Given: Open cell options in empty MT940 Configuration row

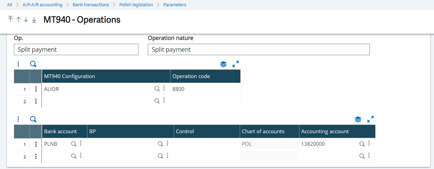Looking at the screenshot, I should pos(164,100).
